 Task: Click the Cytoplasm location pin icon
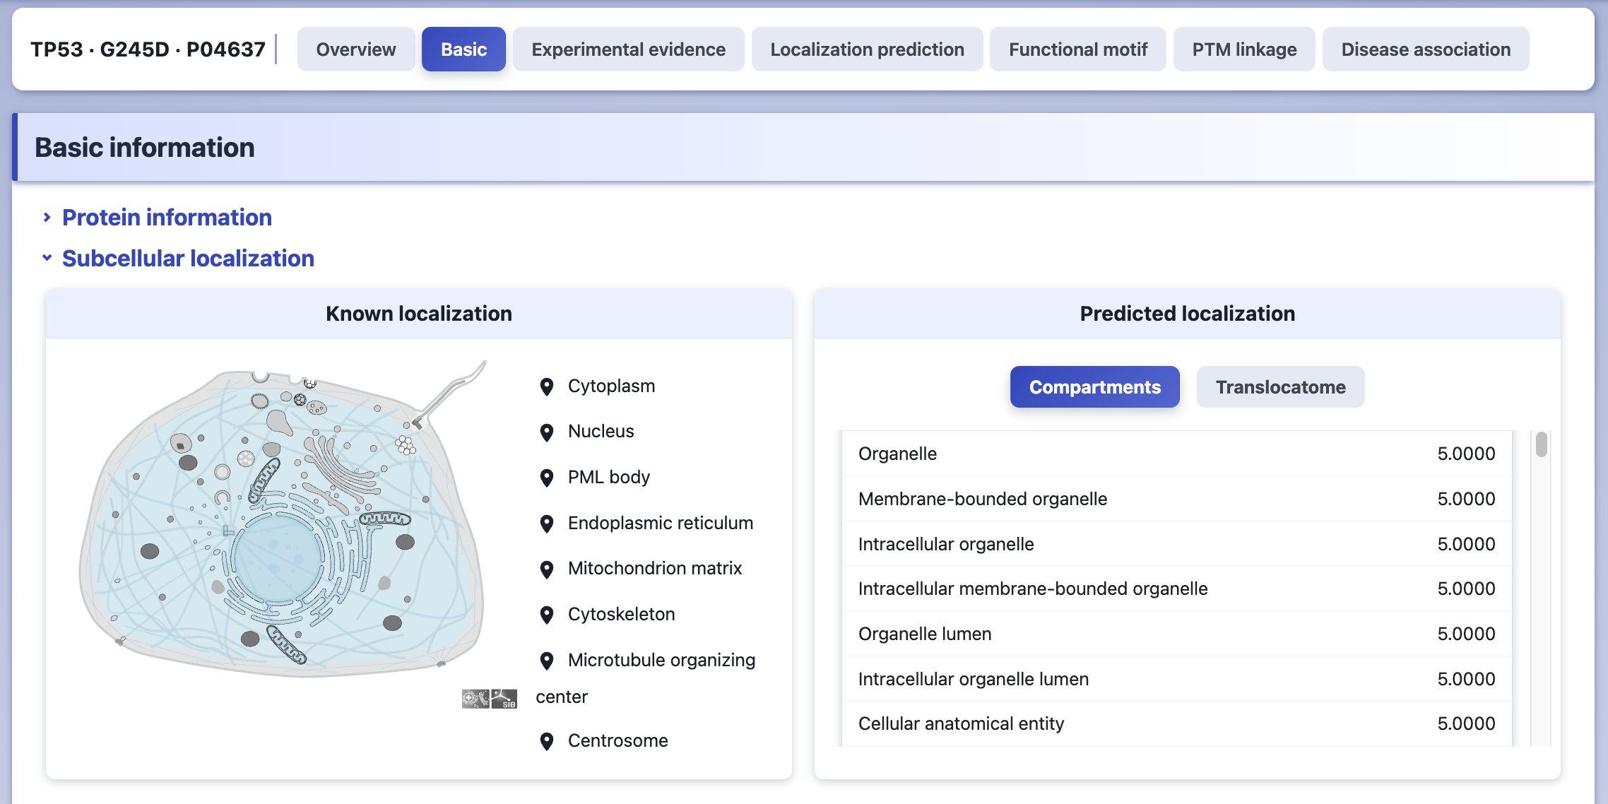[546, 386]
